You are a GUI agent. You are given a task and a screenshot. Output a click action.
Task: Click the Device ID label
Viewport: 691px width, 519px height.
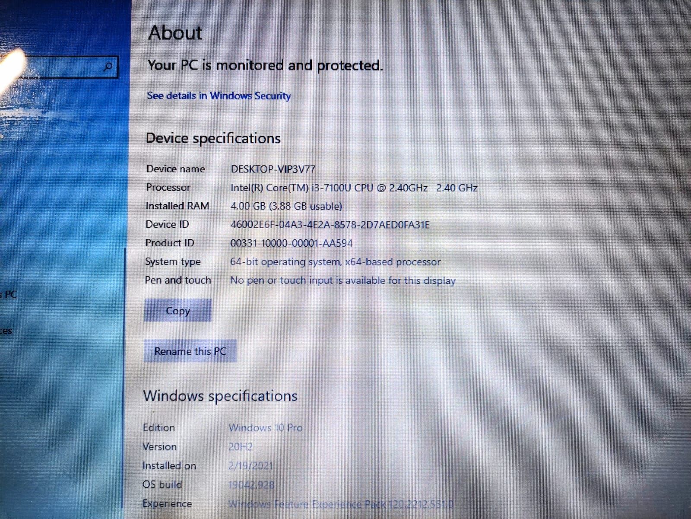click(x=167, y=225)
